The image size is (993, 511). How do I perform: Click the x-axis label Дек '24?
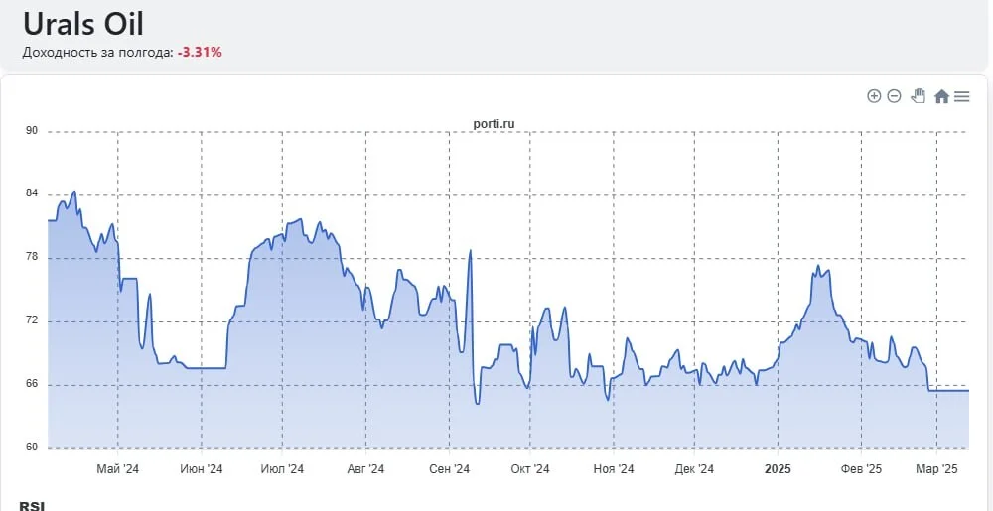pyautogui.click(x=694, y=470)
